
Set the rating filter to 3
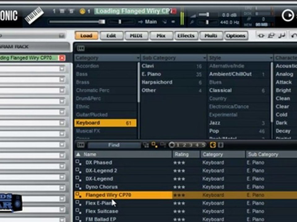tap(191, 145)
